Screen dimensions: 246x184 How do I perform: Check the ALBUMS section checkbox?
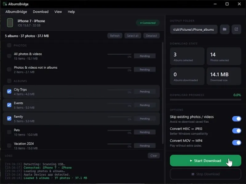pyautogui.click(x=9, y=81)
